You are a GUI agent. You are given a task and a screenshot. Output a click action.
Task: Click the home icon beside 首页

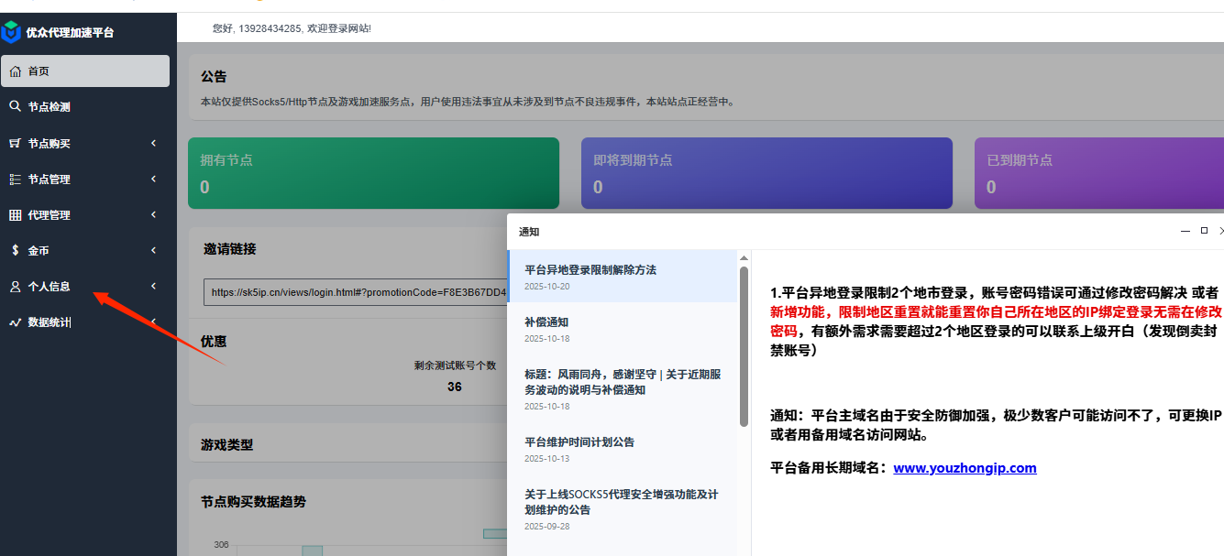click(x=15, y=71)
